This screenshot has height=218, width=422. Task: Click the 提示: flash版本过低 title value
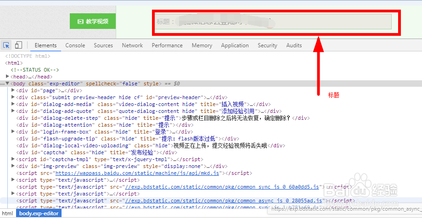(x=189, y=139)
